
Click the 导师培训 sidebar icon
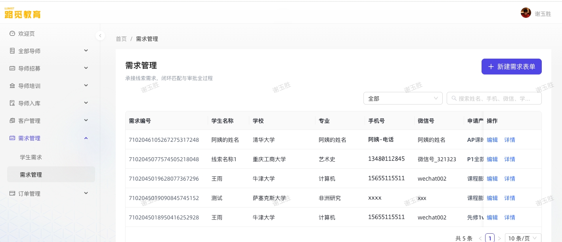click(12, 86)
